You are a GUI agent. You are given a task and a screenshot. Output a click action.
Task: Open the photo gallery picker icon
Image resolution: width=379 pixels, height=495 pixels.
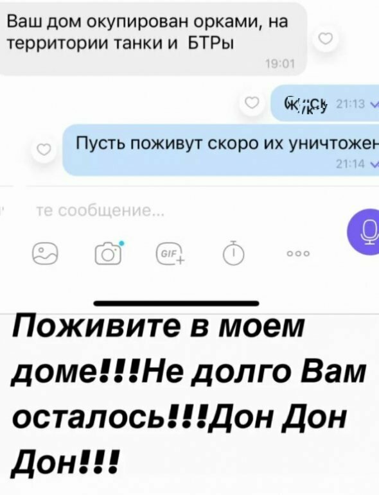point(45,254)
